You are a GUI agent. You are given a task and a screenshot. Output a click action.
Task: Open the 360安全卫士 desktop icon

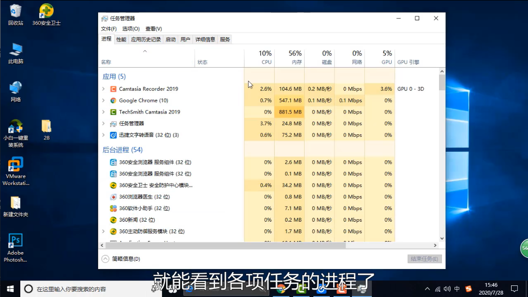(x=46, y=11)
